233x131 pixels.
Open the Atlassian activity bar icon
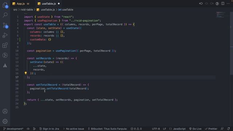tap(5, 65)
